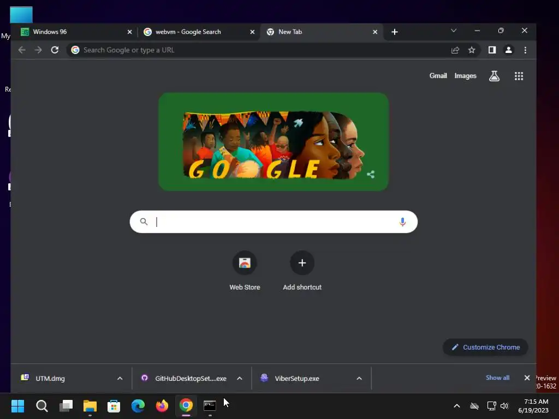Viewport: 559px width, 419px height.
Task: Open a new tab with plus button
Action: pos(394,32)
